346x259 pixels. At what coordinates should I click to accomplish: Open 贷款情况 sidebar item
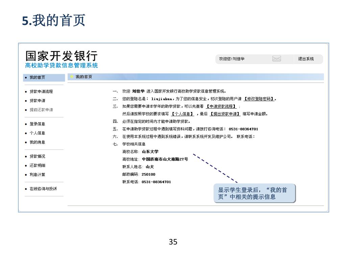coord(37,156)
